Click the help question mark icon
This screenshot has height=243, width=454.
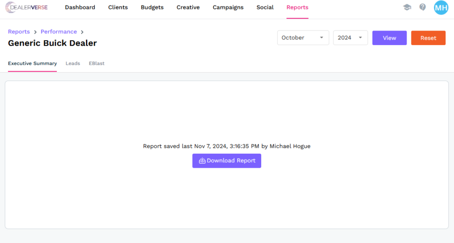pyautogui.click(x=423, y=8)
